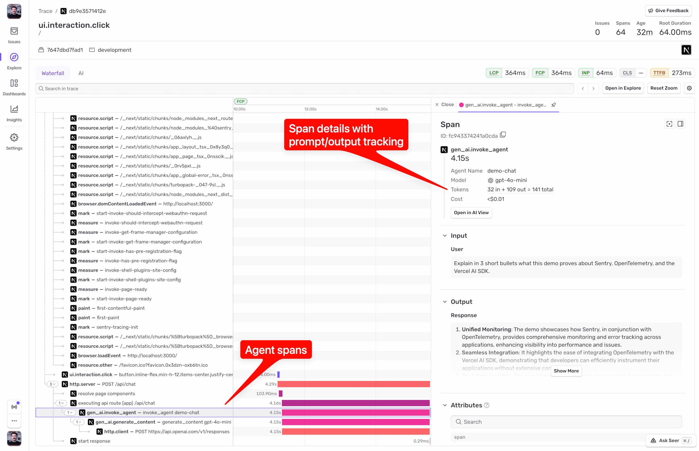Open trace settings gear beside Reset Zoom
The width and height of the screenshot is (699, 451).
pyautogui.click(x=689, y=88)
